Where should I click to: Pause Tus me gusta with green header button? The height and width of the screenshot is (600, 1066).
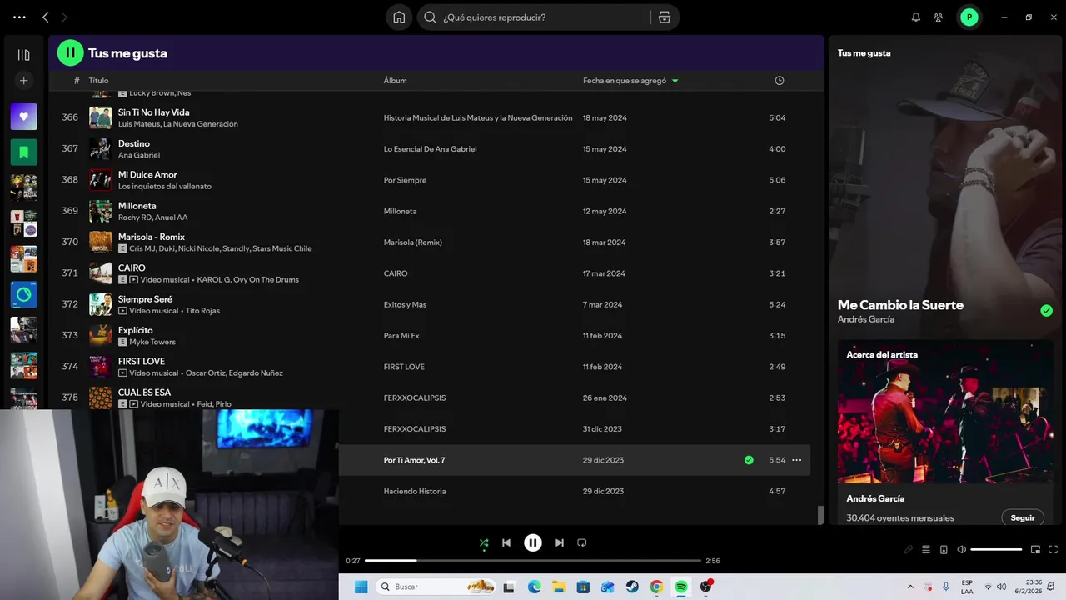pos(70,52)
